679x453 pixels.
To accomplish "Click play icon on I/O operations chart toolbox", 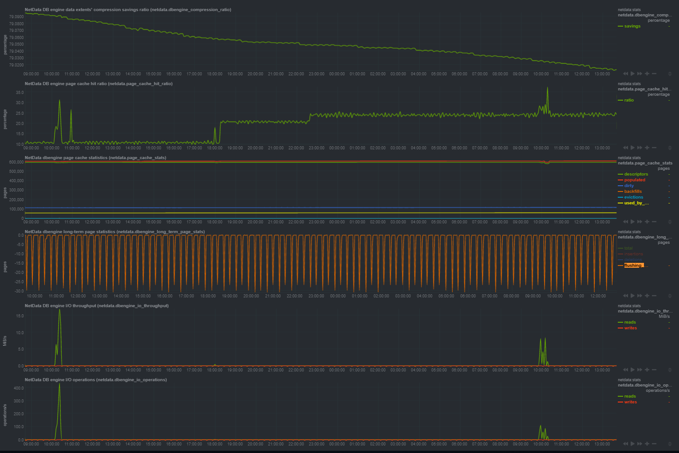I will tap(632, 443).
